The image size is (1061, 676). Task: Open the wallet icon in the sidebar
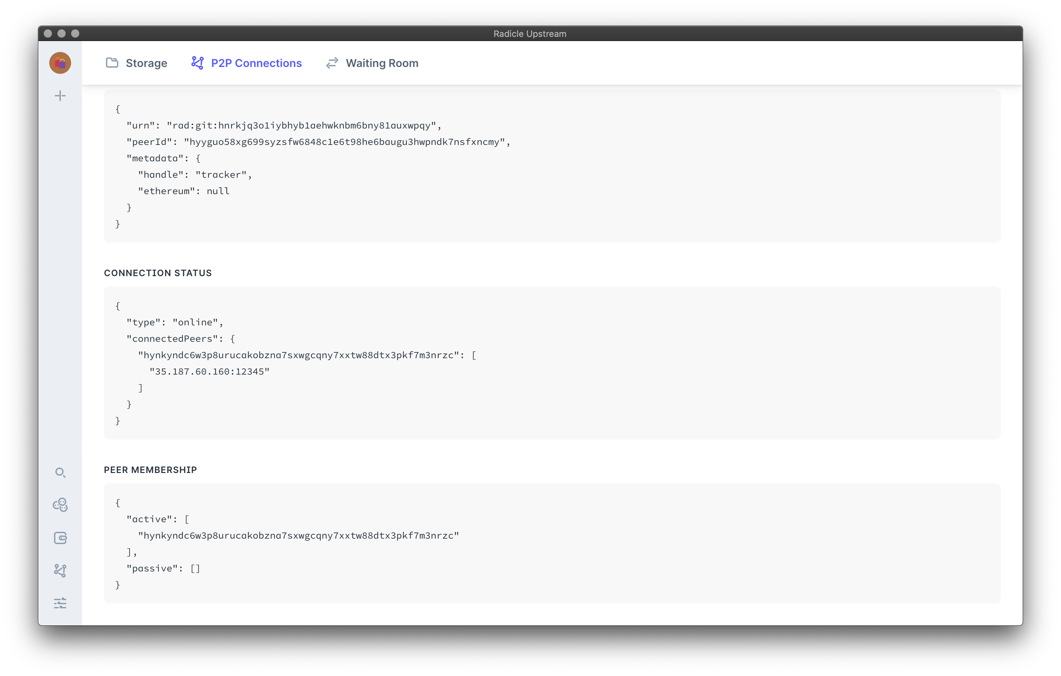coord(60,538)
